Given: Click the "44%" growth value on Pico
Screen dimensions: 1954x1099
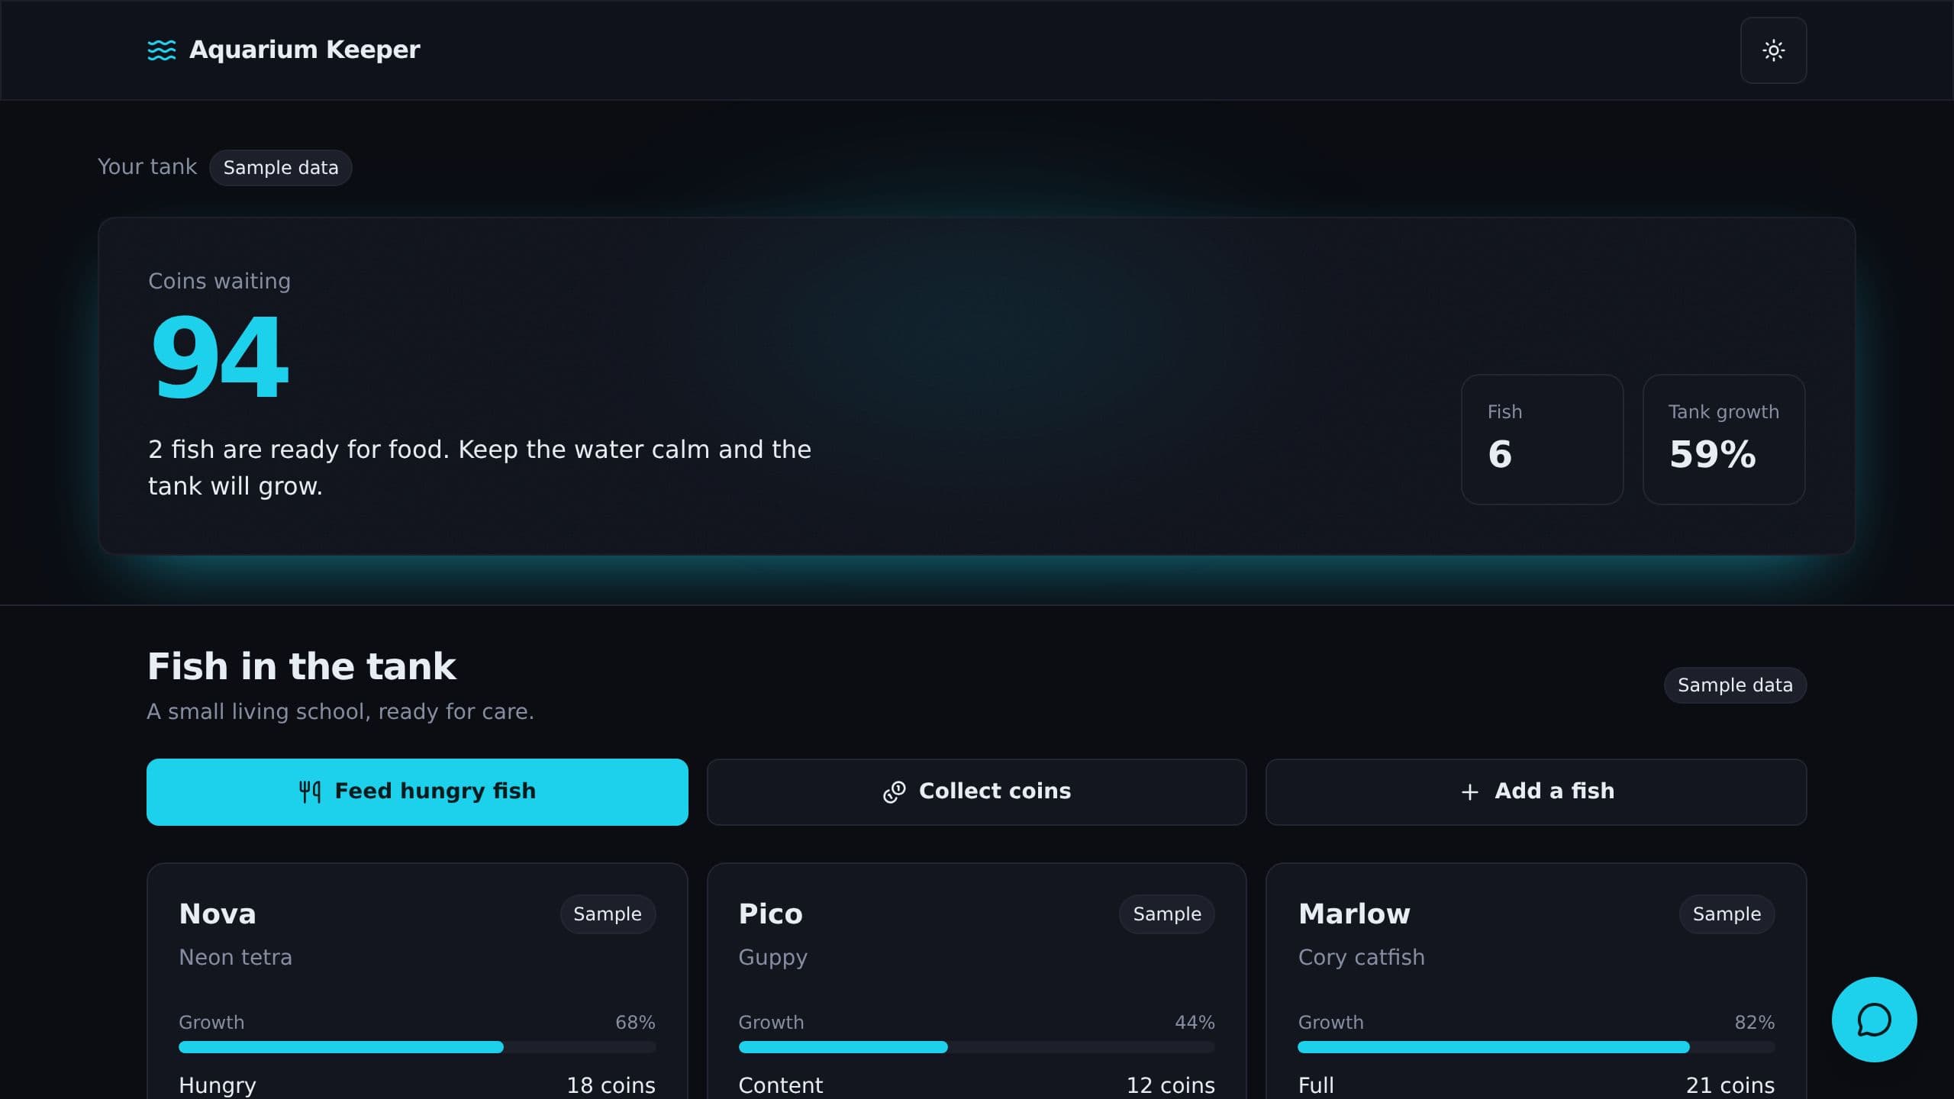Looking at the screenshot, I should [x=1195, y=1022].
